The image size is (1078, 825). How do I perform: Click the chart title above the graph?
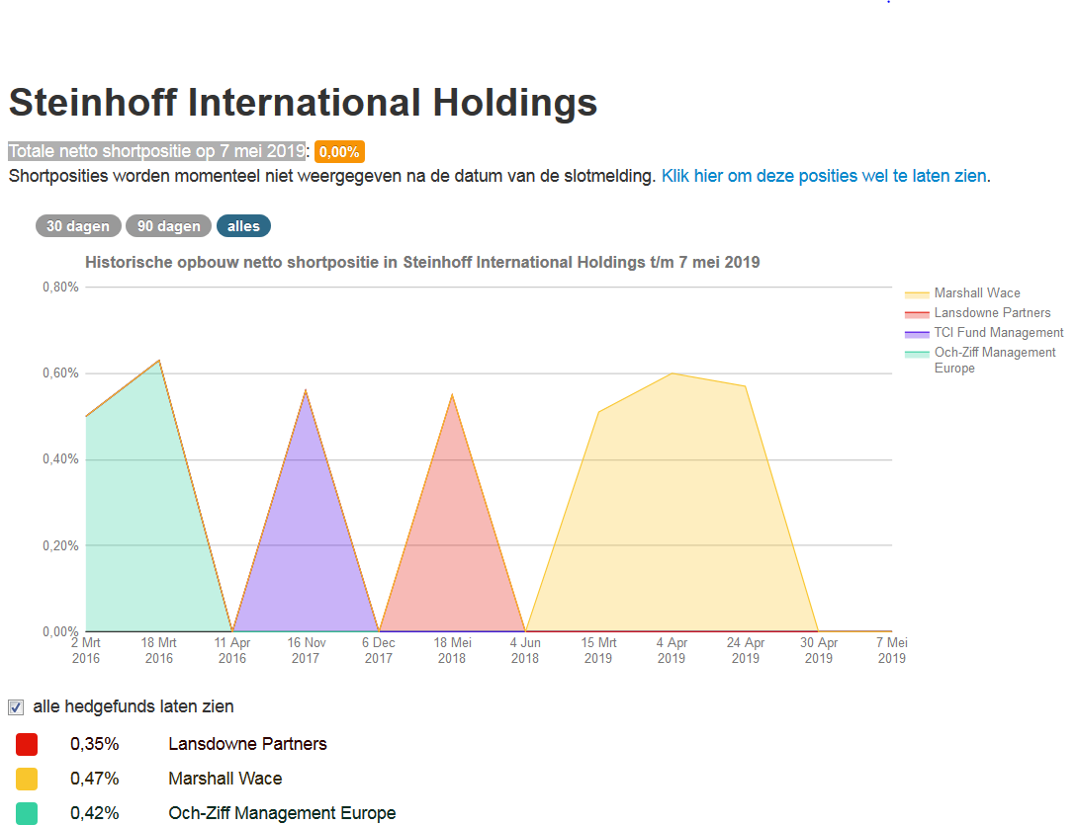click(x=422, y=262)
